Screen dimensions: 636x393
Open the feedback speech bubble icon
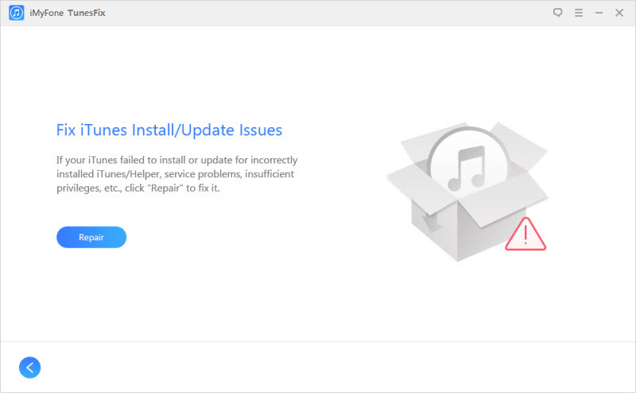(557, 13)
